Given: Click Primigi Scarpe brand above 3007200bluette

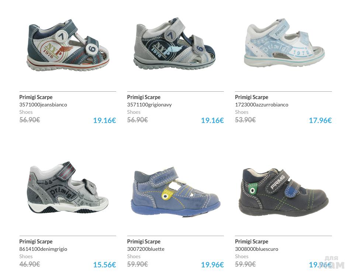Looking at the screenshot, I should [x=144, y=242].
